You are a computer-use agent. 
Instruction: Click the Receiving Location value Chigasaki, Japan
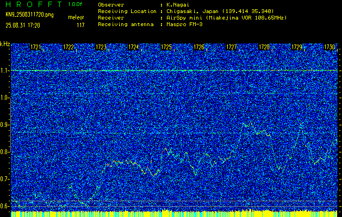(x=220, y=11)
